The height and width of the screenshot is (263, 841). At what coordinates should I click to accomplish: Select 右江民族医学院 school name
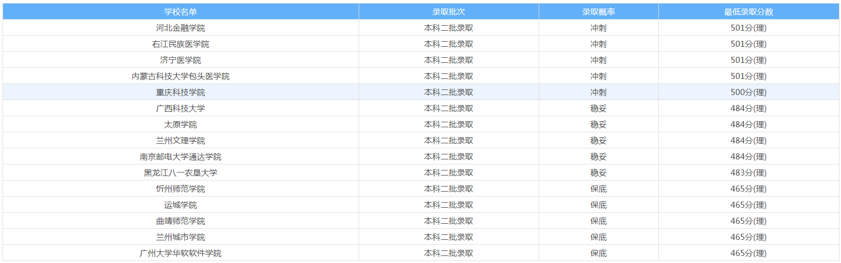(x=181, y=44)
